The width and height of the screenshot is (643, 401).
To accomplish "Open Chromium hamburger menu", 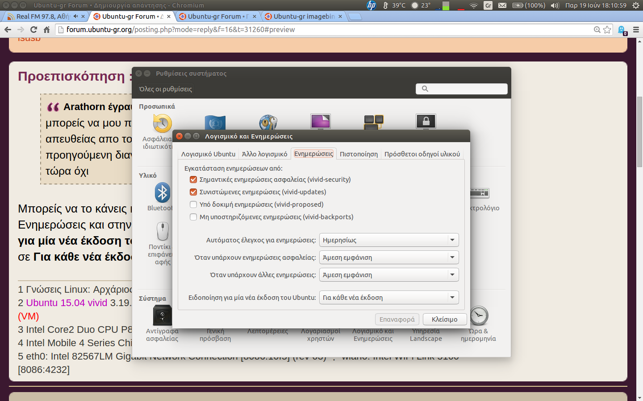I will point(636,29).
